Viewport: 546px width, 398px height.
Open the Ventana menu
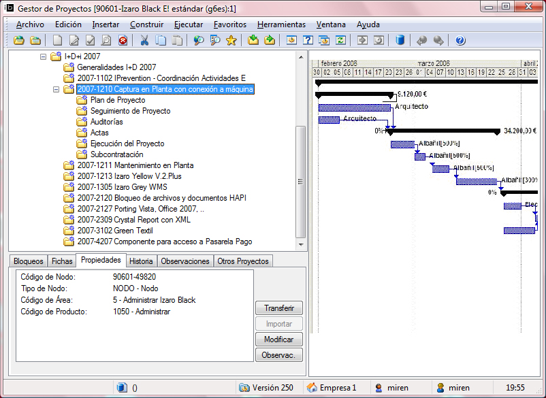[x=331, y=24]
